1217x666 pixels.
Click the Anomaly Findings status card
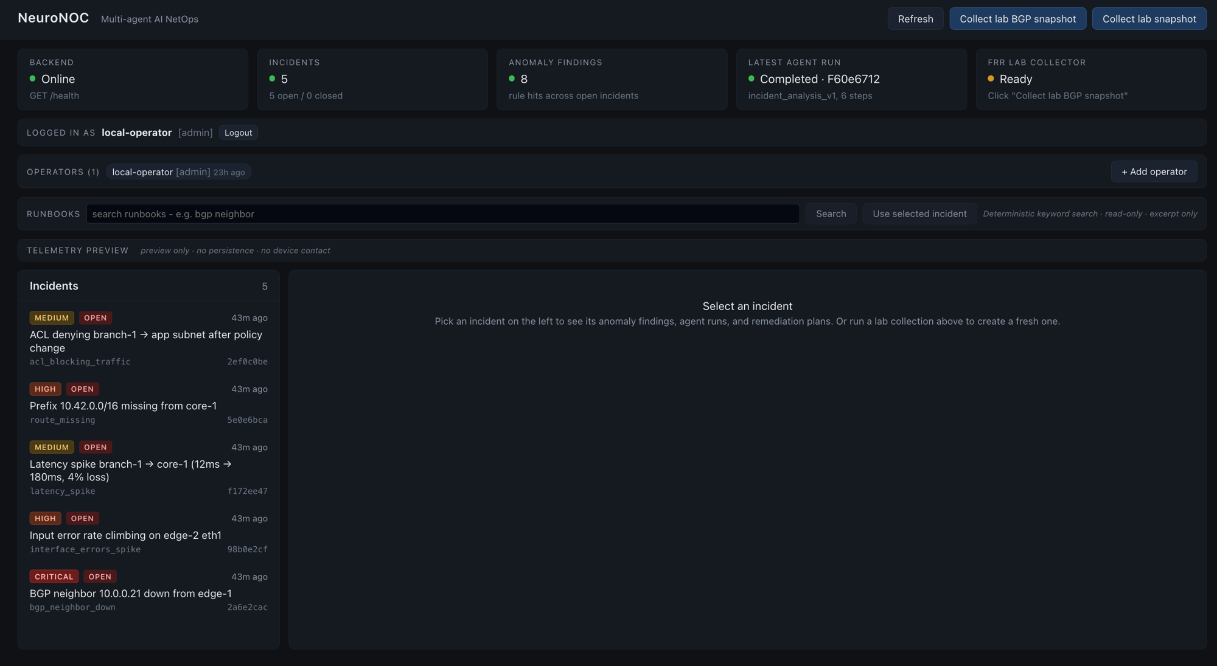click(612, 79)
